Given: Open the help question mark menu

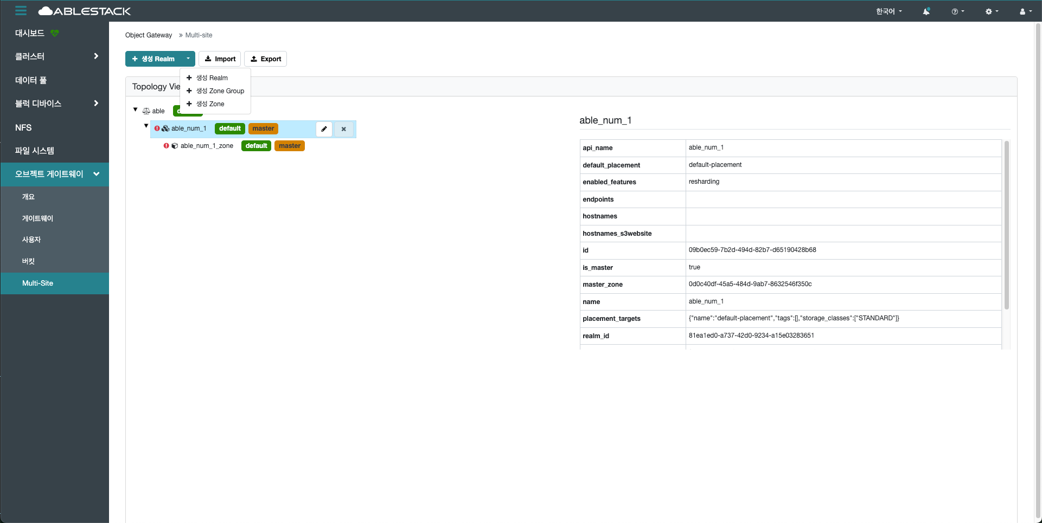Looking at the screenshot, I should click(957, 11).
